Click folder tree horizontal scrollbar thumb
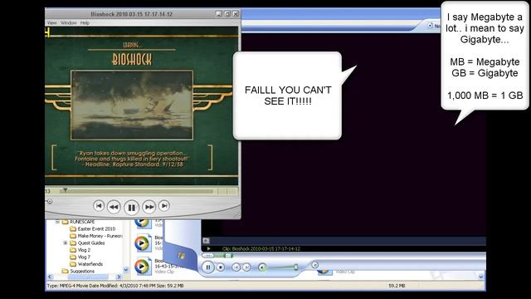 click(x=88, y=277)
